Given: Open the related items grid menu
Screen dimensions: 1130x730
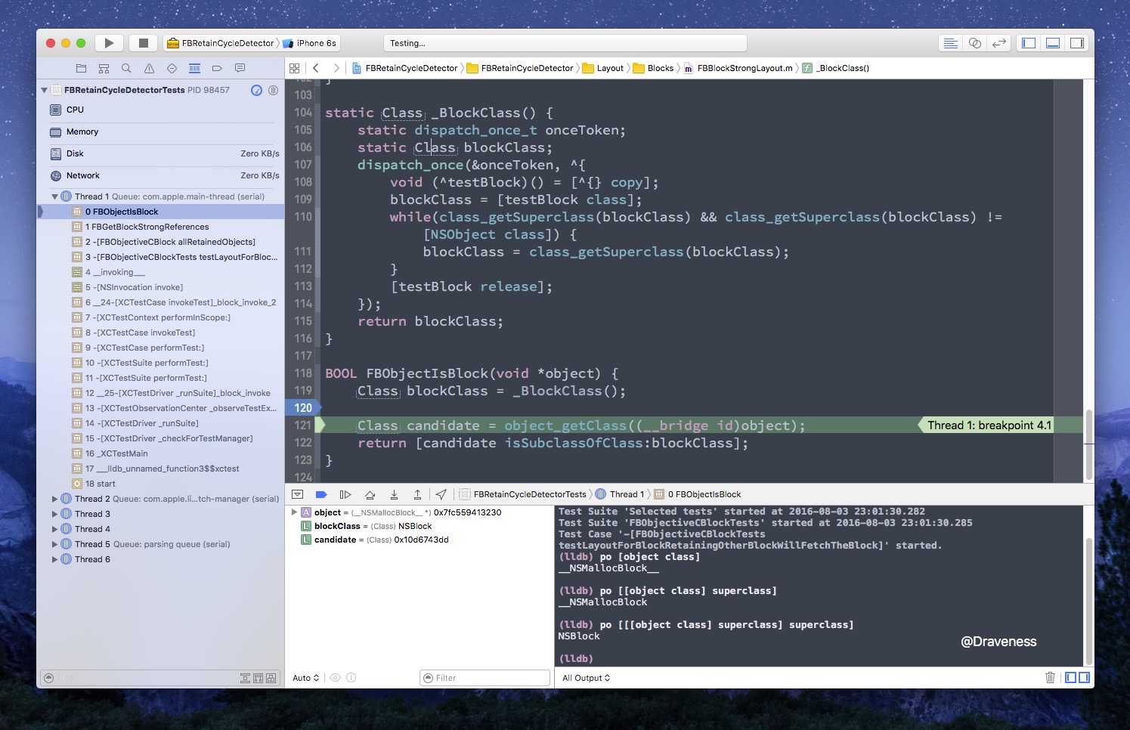Looking at the screenshot, I should [295, 68].
